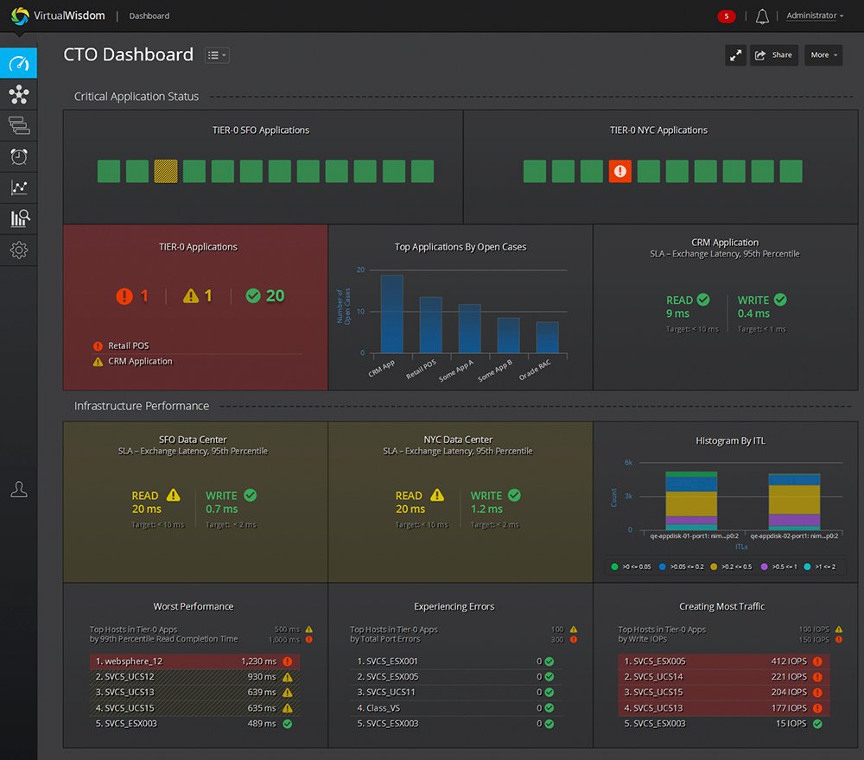Click the notification bell icon
Screen dimensions: 864x760
[761, 16]
